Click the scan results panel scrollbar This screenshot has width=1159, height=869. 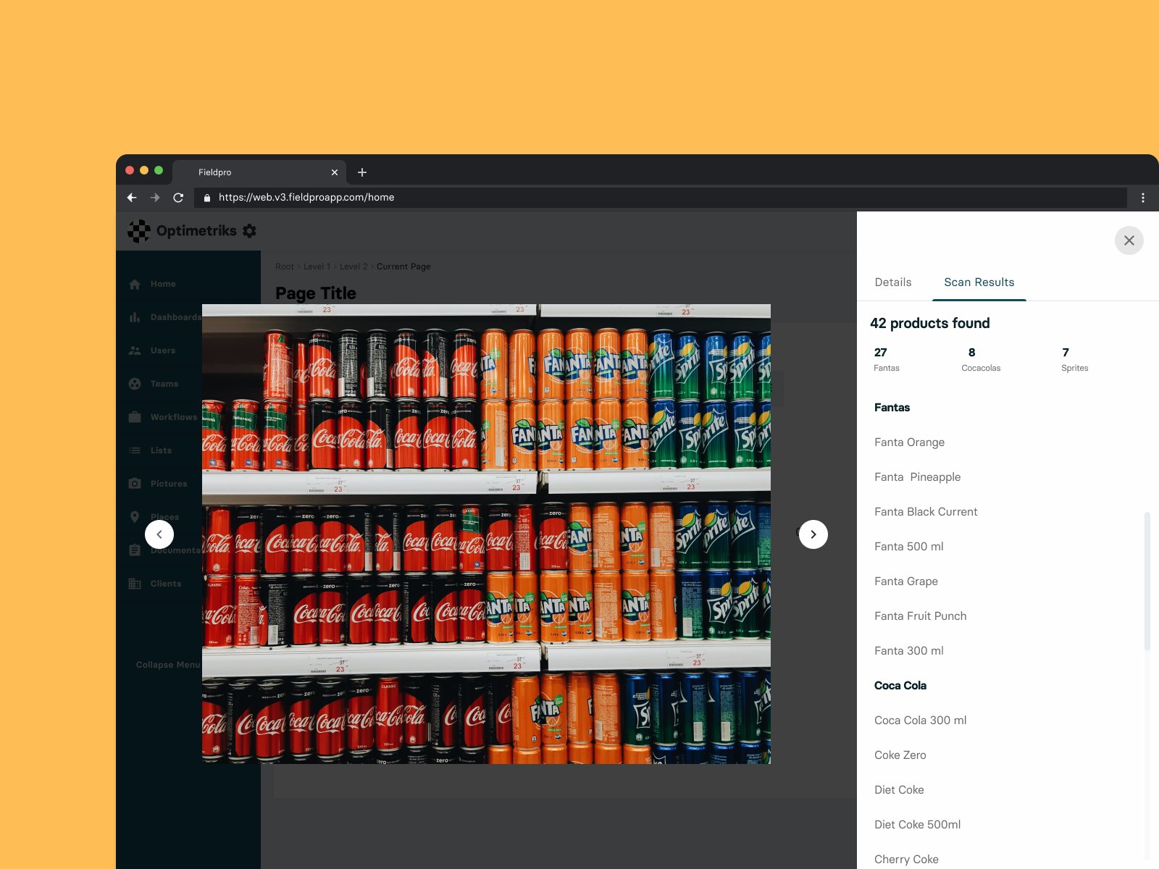pyautogui.click(x=1147, y=581)
